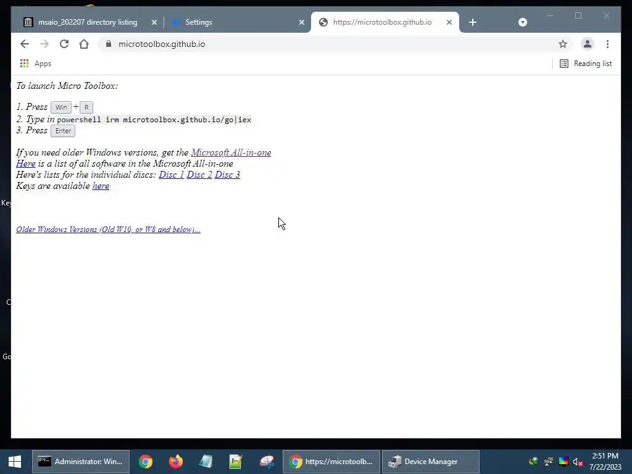Open Chrome's three-dot menu
Image resolution: width=632 pixels, height=474 pixels.
pos(607,44)
